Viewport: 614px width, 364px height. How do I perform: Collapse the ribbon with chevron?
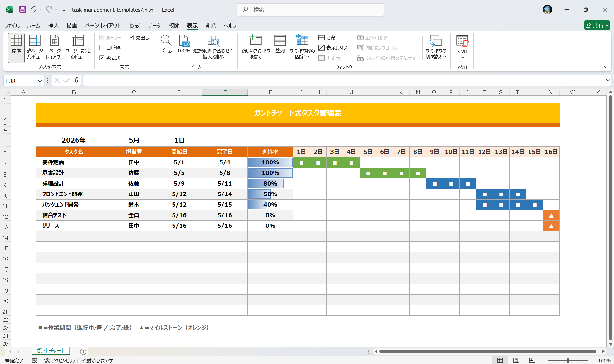point(604,67)
